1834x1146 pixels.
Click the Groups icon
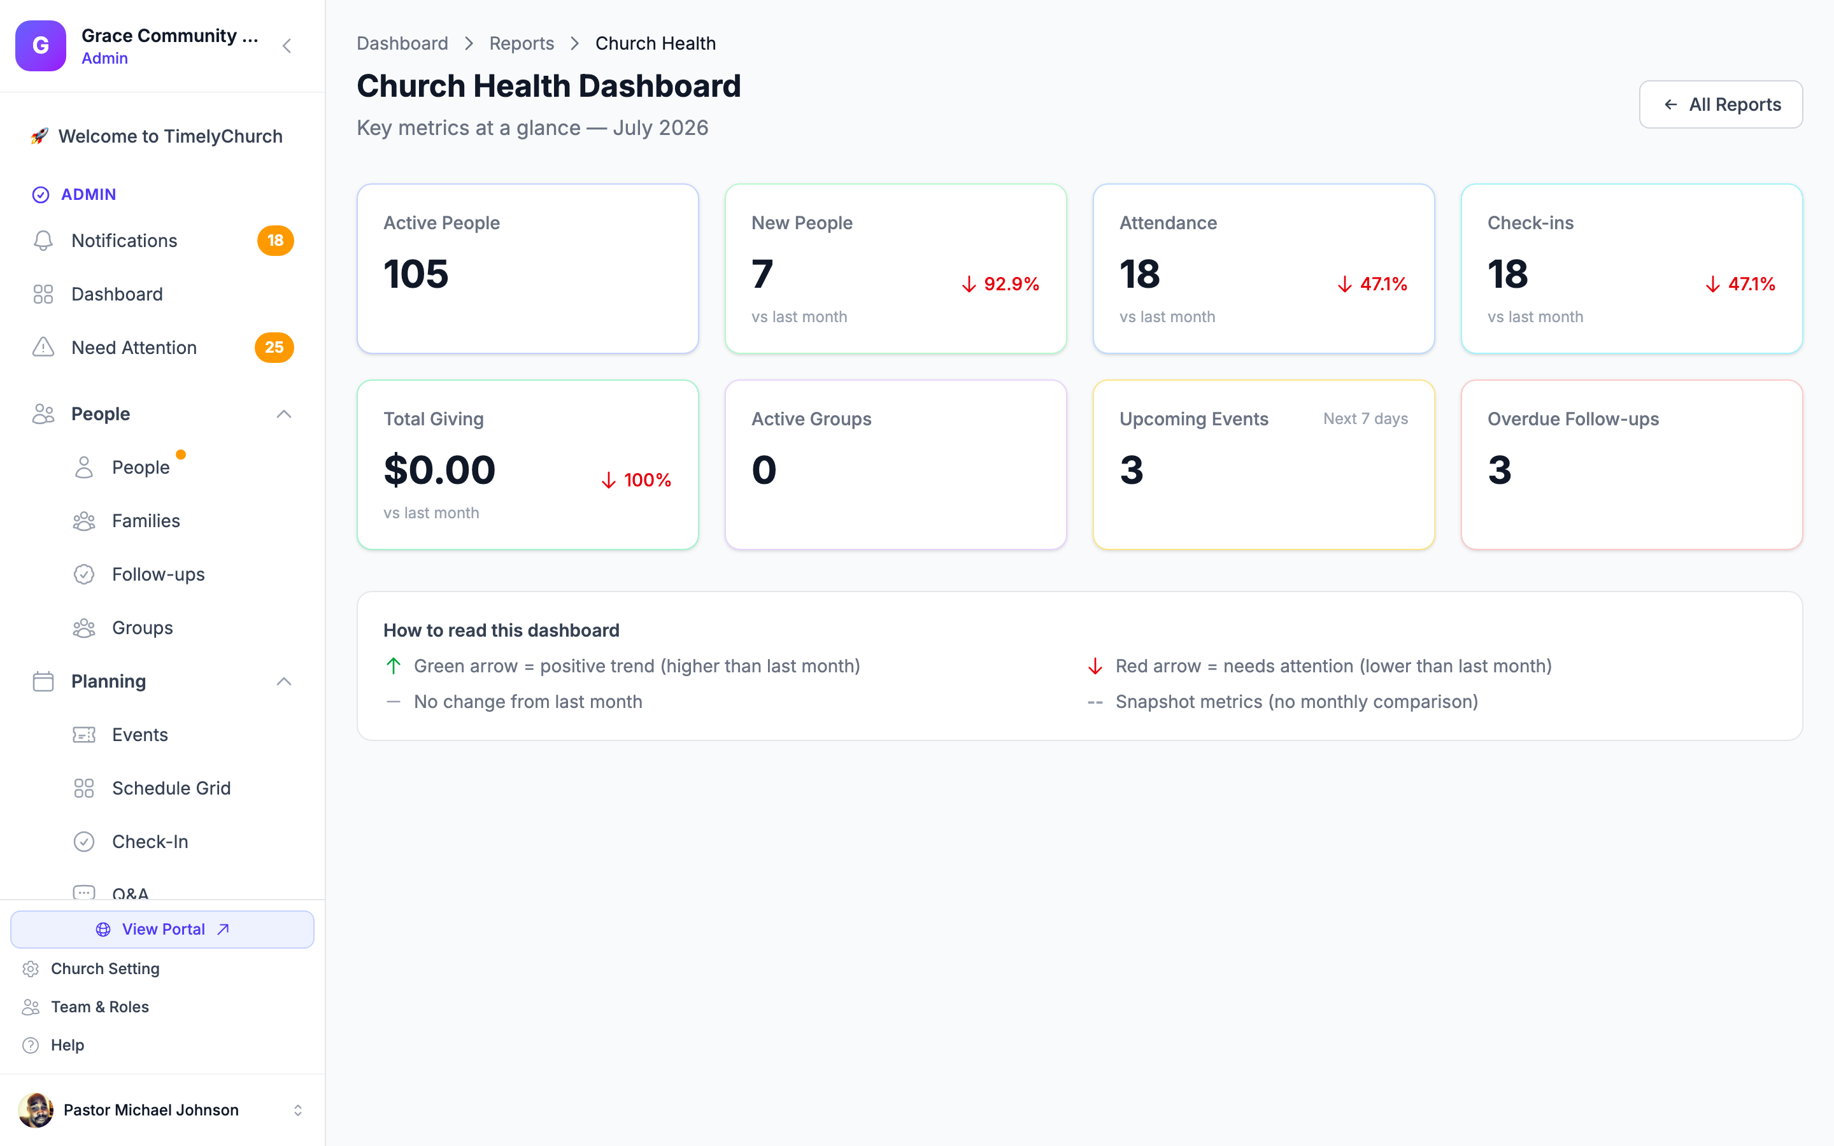point(84,628)
